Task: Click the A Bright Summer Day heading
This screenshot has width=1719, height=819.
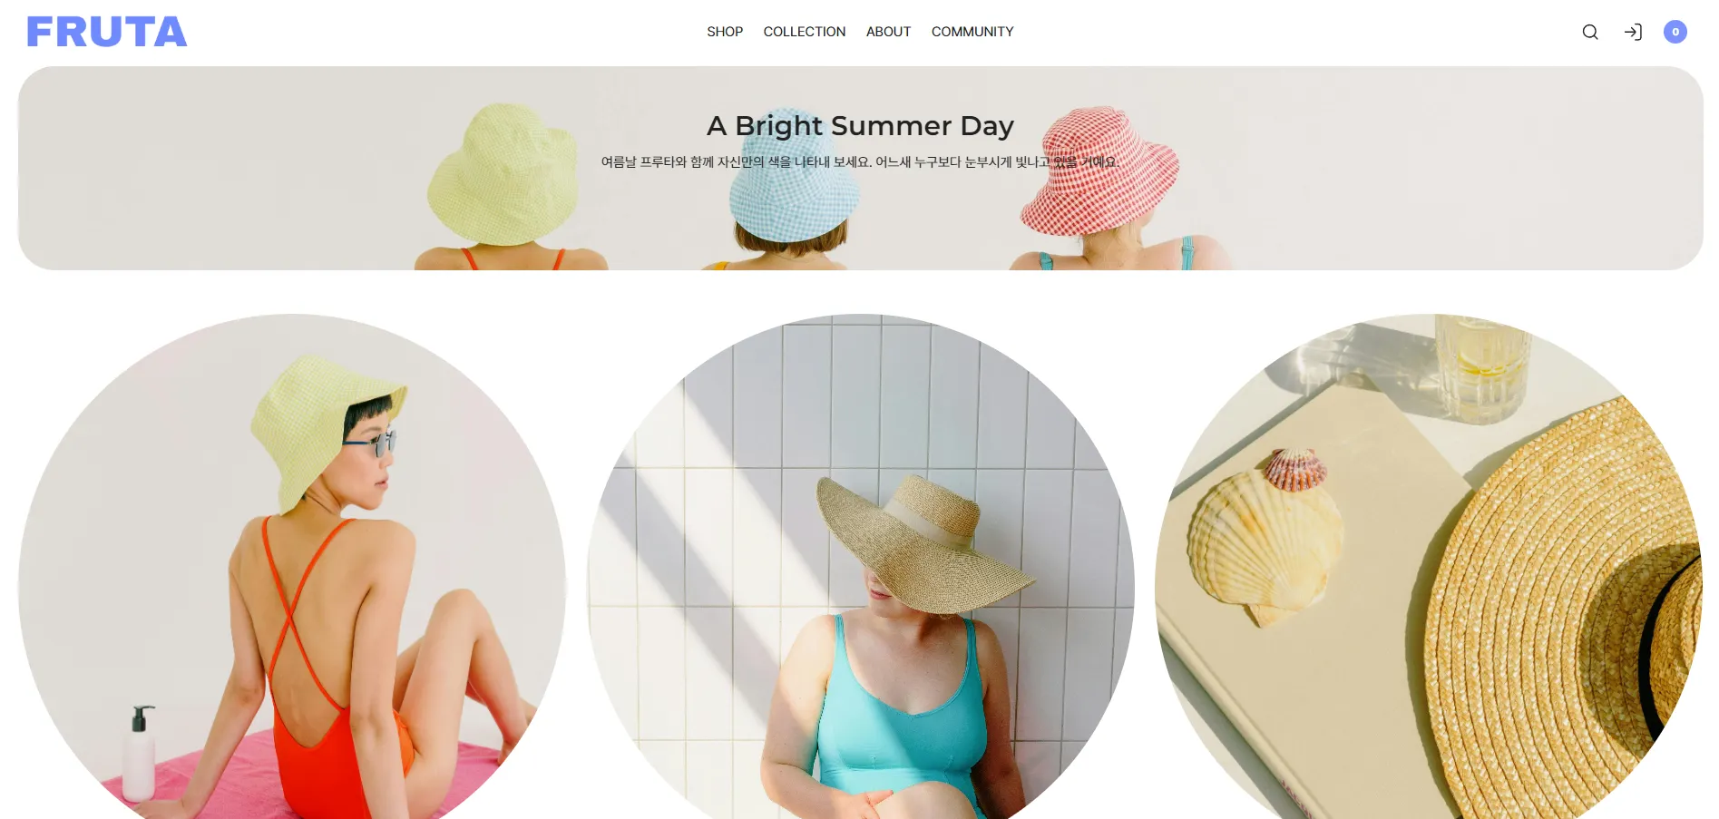Action: tap(860, 125)
